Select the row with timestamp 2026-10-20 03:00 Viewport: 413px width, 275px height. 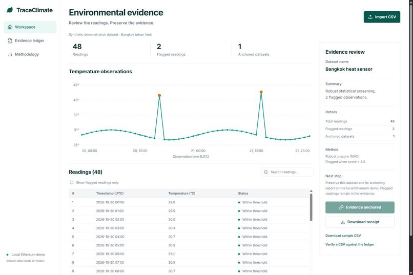pyautogui.click(x=189, y=228)
